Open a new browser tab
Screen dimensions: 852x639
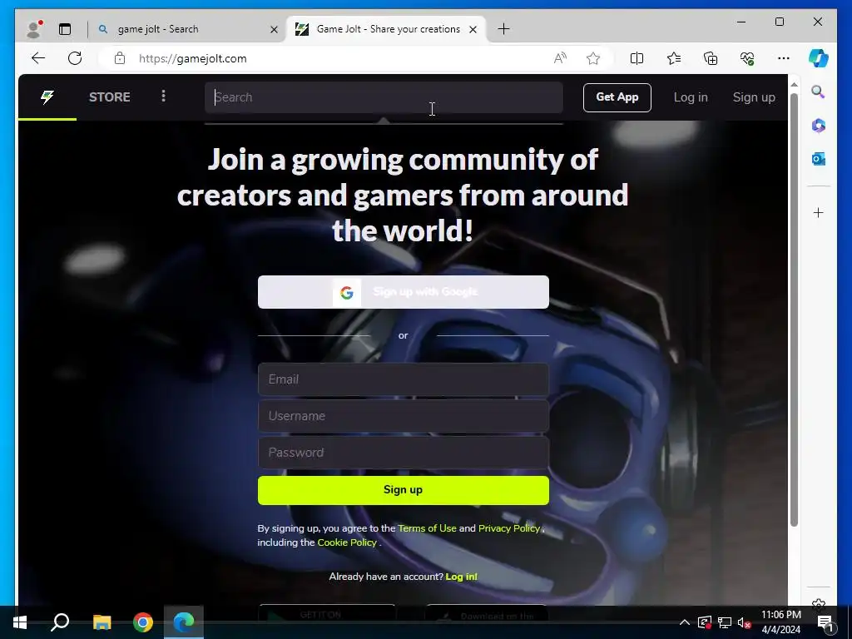click(503, 29)
